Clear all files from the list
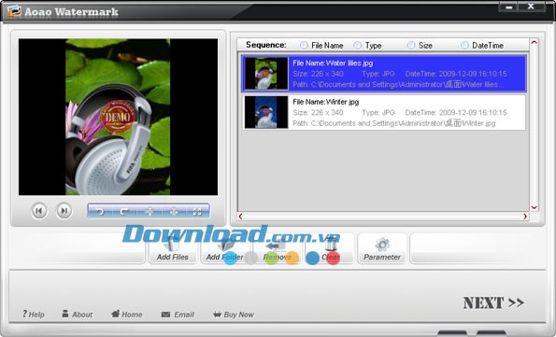The image size is (556, 337). tap(331, 248)
